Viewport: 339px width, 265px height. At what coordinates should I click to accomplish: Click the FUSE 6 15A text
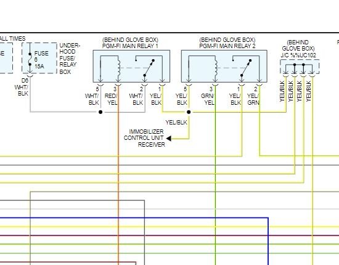[x=41, y=60]
